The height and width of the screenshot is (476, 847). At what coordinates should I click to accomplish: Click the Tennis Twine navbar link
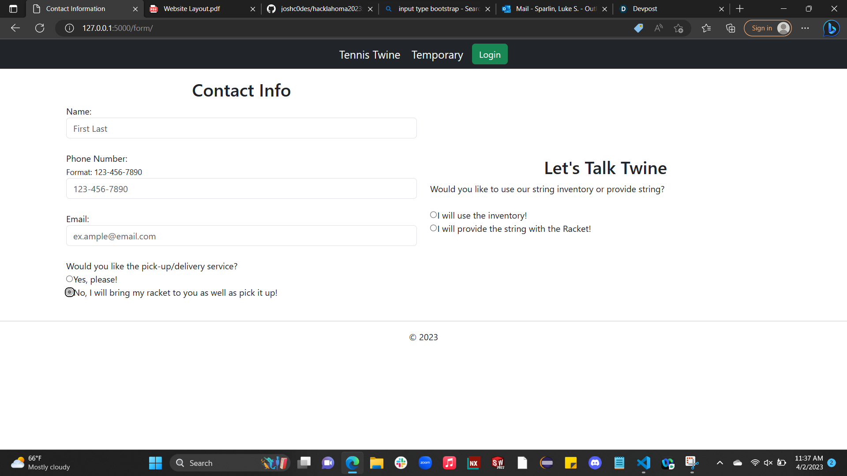click(x=370, y=55)
